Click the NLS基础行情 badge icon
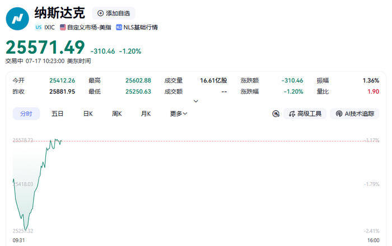Image resolution: width=392 pixels, height=246 pixels. pyautogui.click(x=119, y=27)
